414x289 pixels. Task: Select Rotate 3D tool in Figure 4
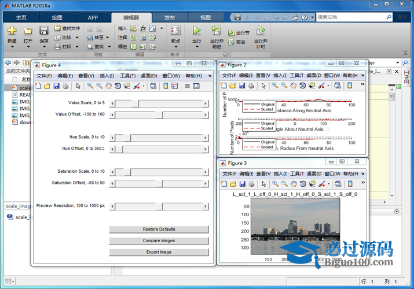[118, 86]
